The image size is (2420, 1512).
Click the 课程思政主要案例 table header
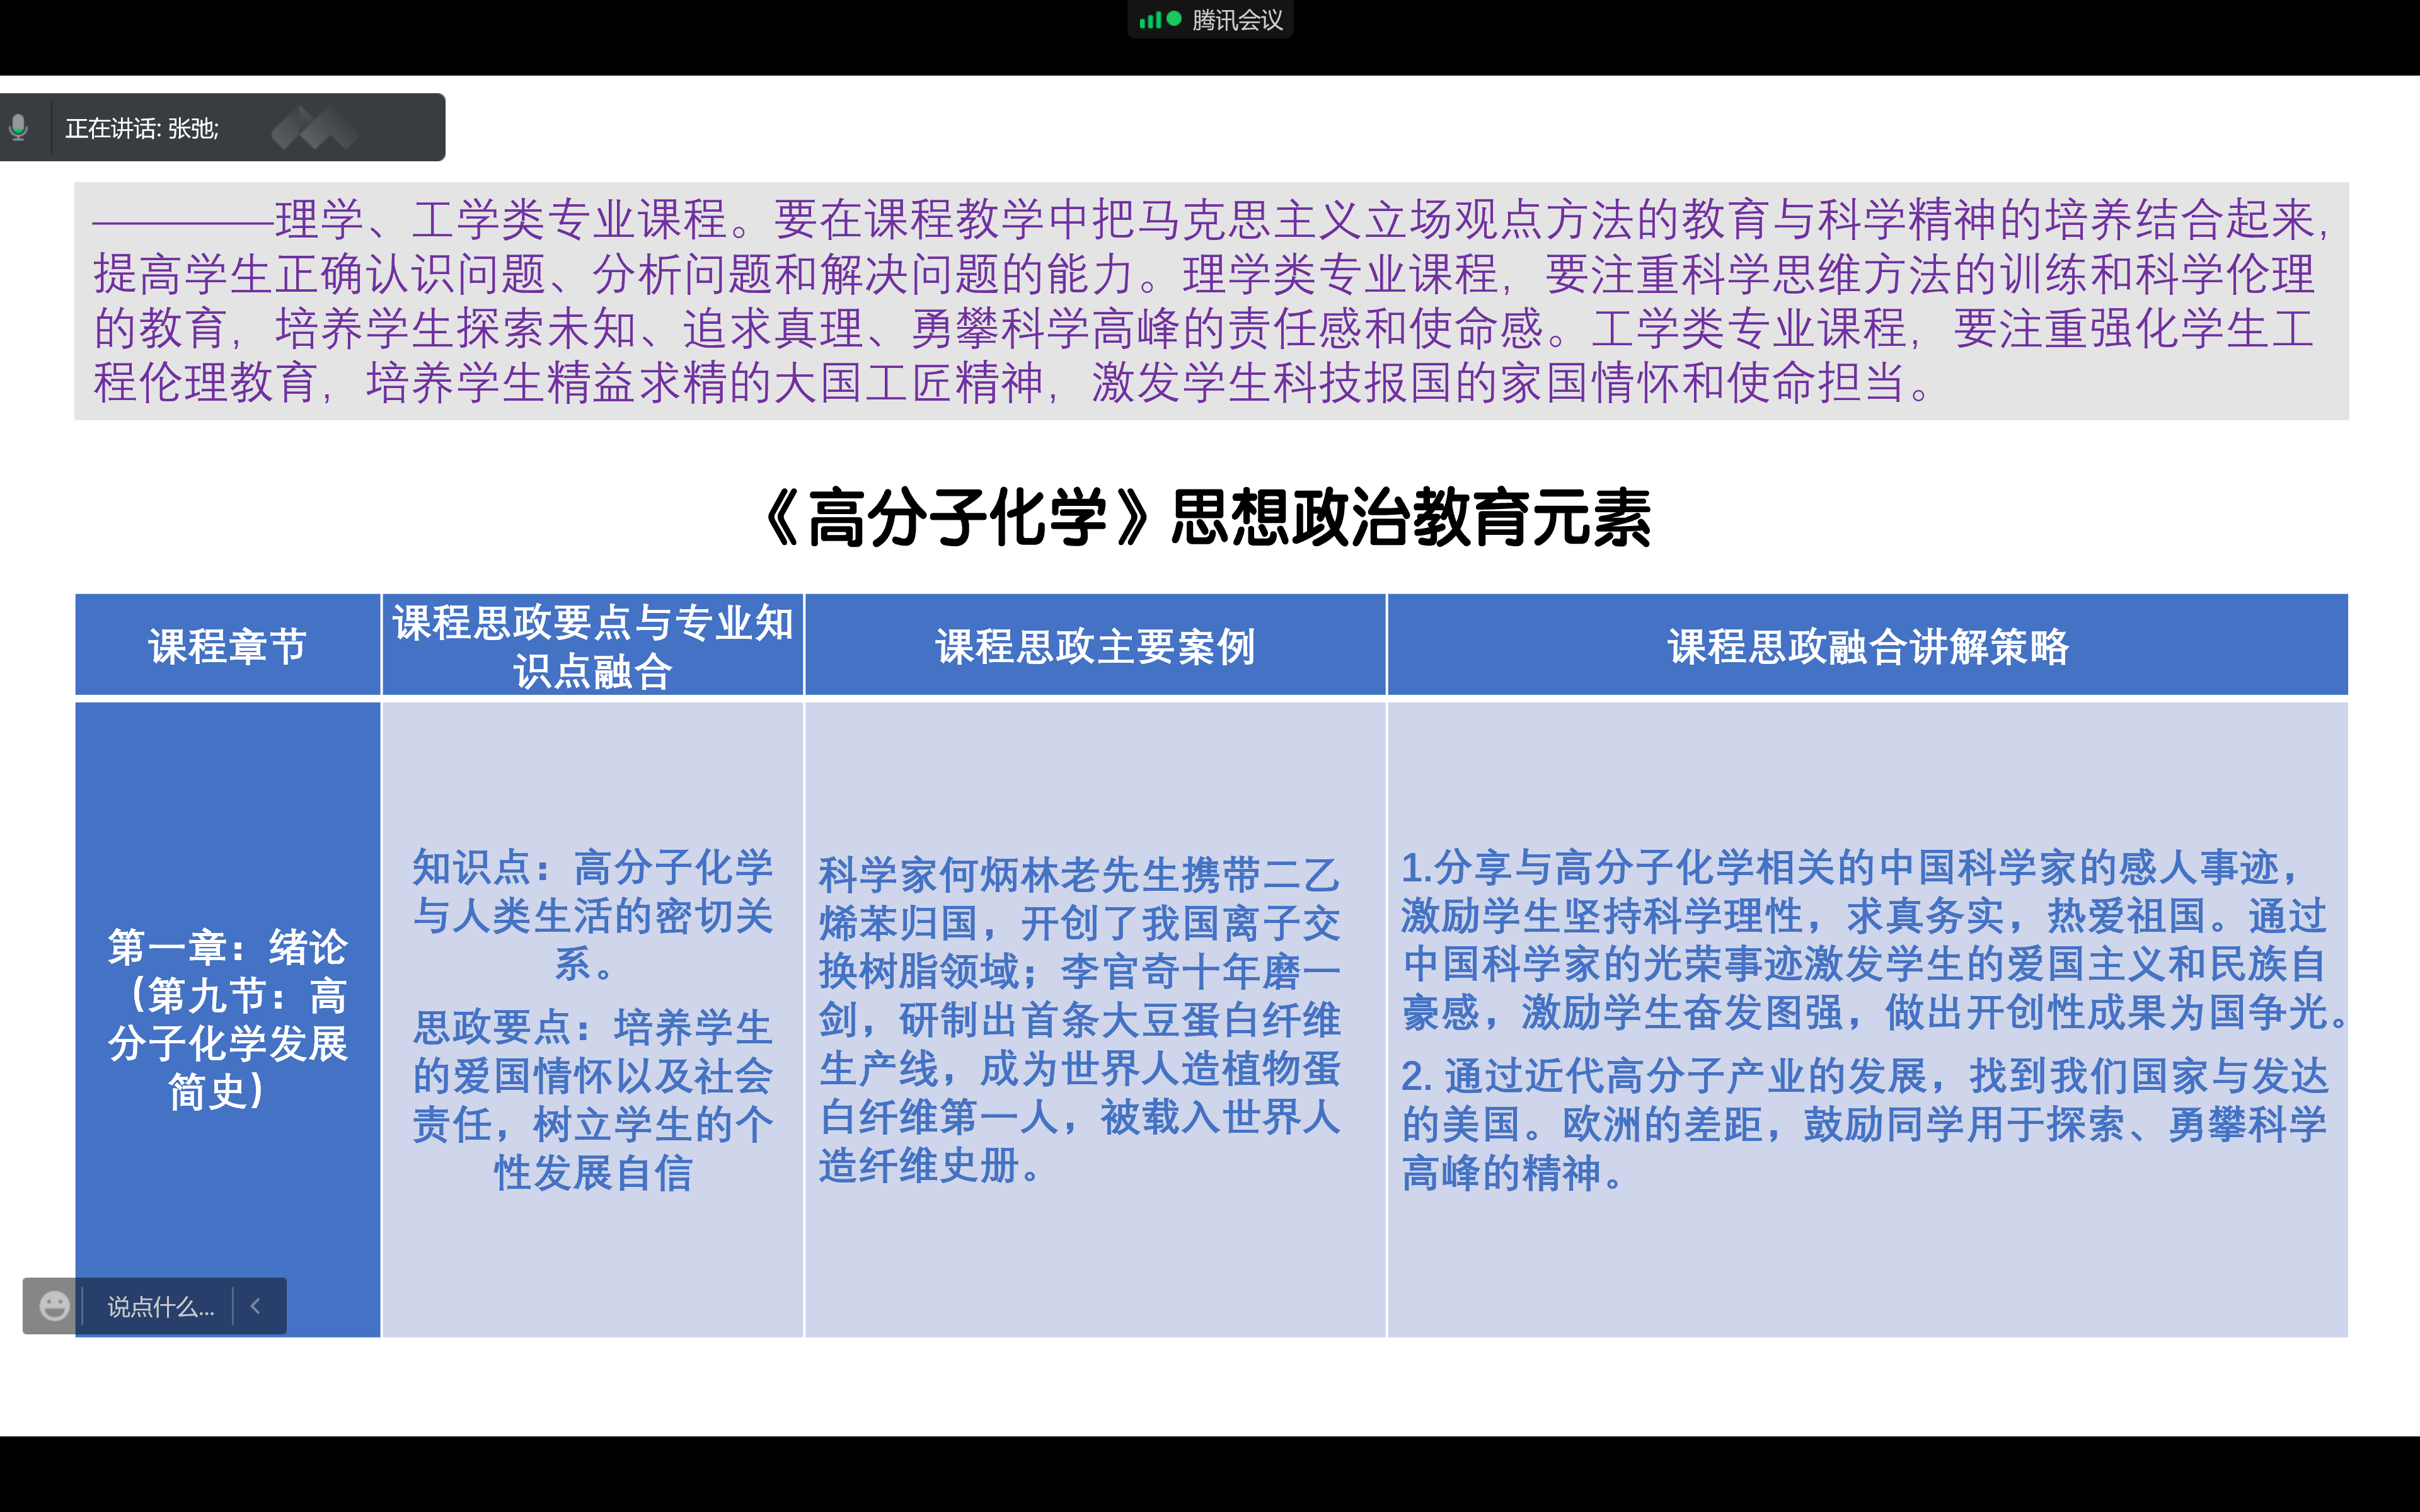point(1095,646)
